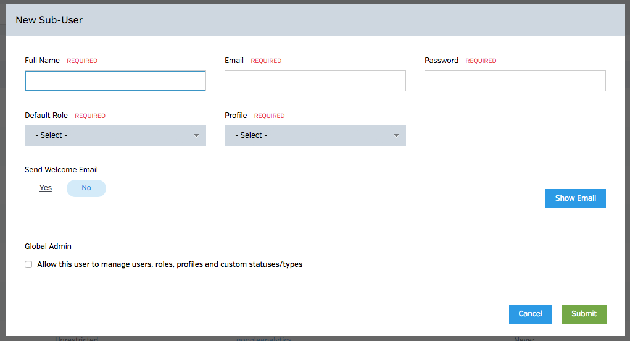Click the Email field label
Viewport: 630px width, 341px height.
point(234,61)
